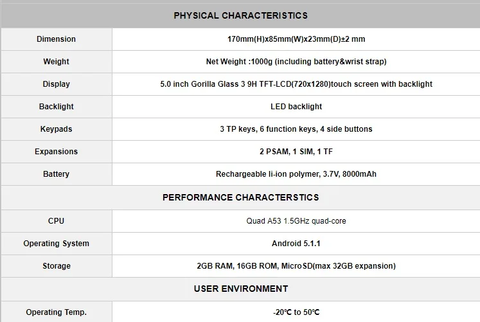Select the Display row label
Screen dimensions: 480x322
pyautogui.click(x=56, y=84)
